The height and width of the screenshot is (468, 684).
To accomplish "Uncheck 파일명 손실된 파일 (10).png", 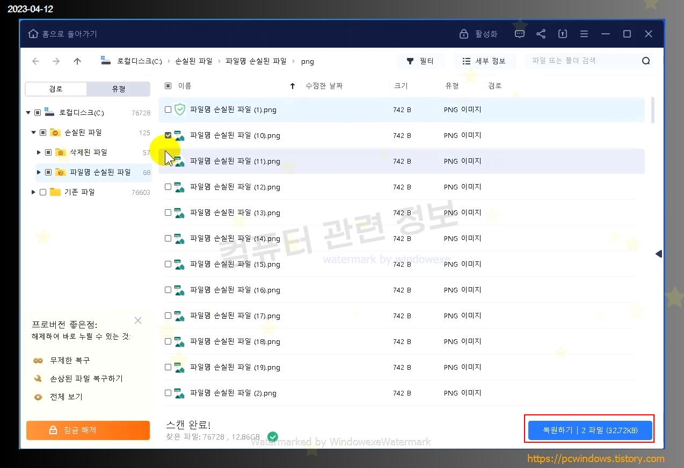I will point(168,135).
